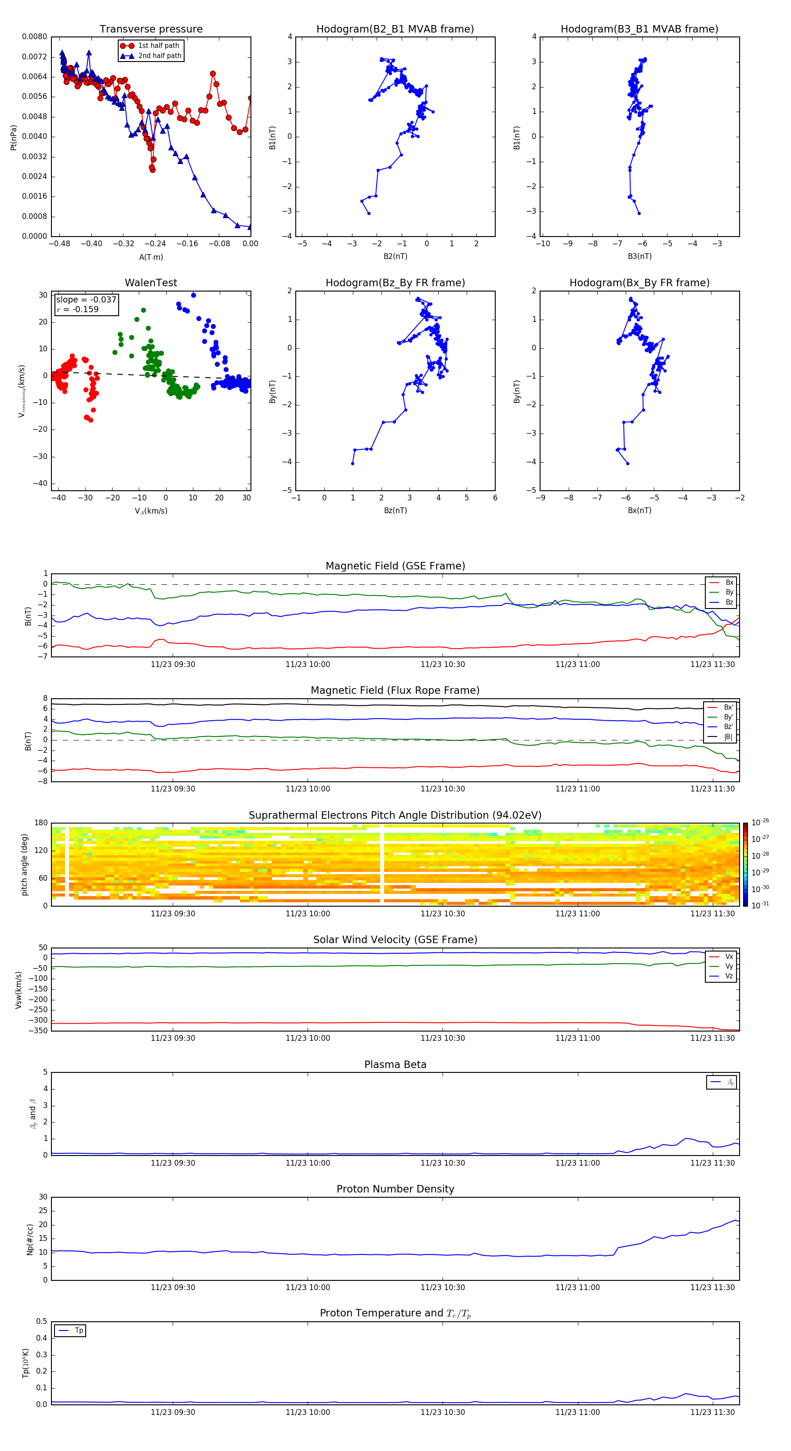
Task: Click the '-350' tick on solar wind axis
Action: pos(38,1031)
